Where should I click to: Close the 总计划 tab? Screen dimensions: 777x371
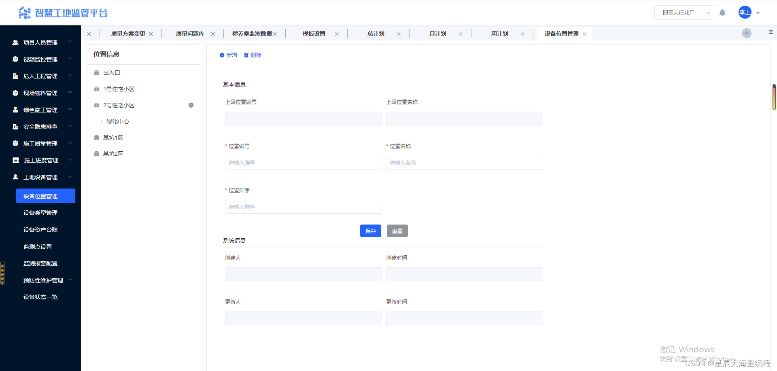pyautogui.click(x=399, y=34)
